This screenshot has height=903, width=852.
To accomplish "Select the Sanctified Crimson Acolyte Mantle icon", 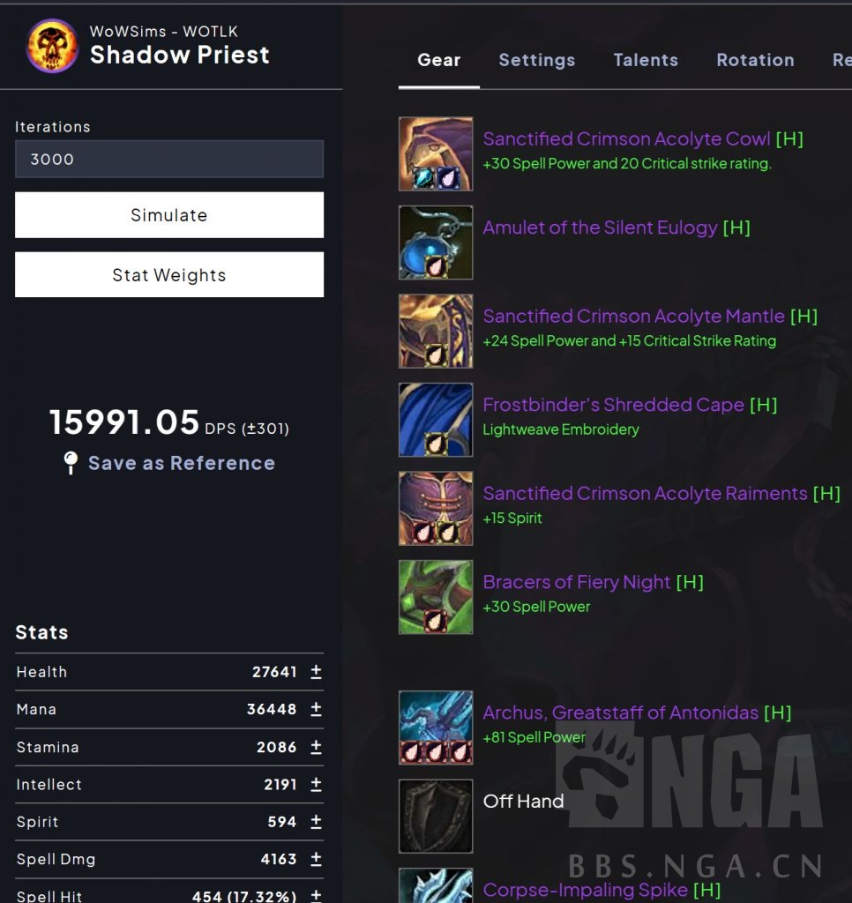I will pyautogui.click(x=436, y=332).
